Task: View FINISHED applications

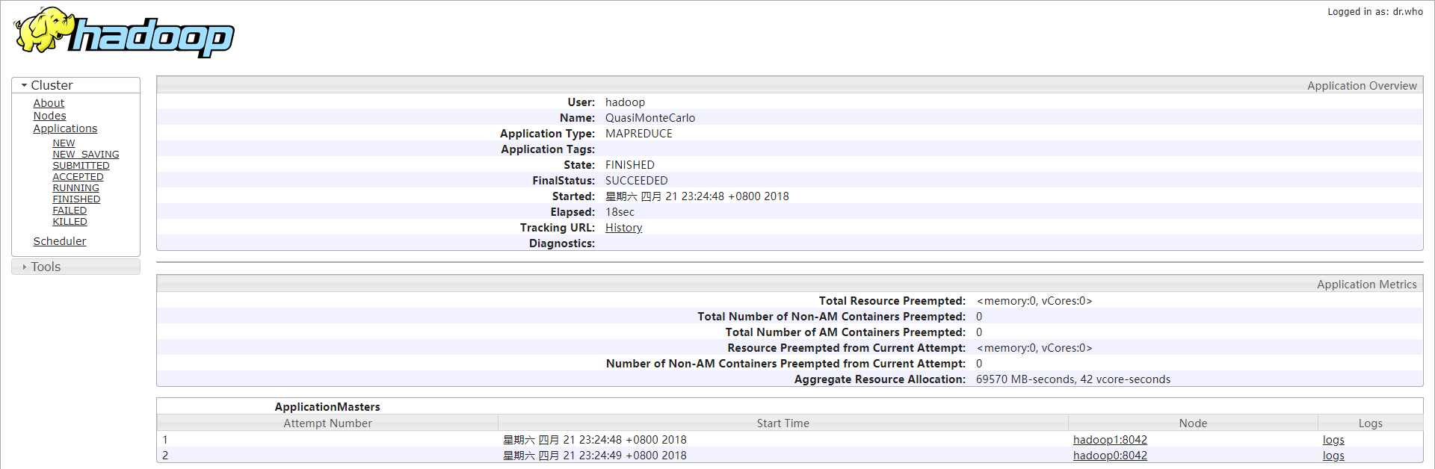Action: pos(76,199)
